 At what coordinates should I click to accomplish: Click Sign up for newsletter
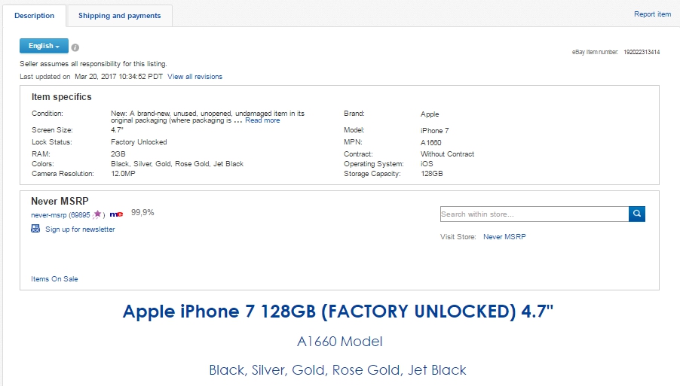(80, 229)
